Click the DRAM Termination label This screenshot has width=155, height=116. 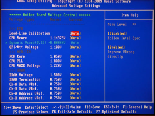tap(25, 79)
